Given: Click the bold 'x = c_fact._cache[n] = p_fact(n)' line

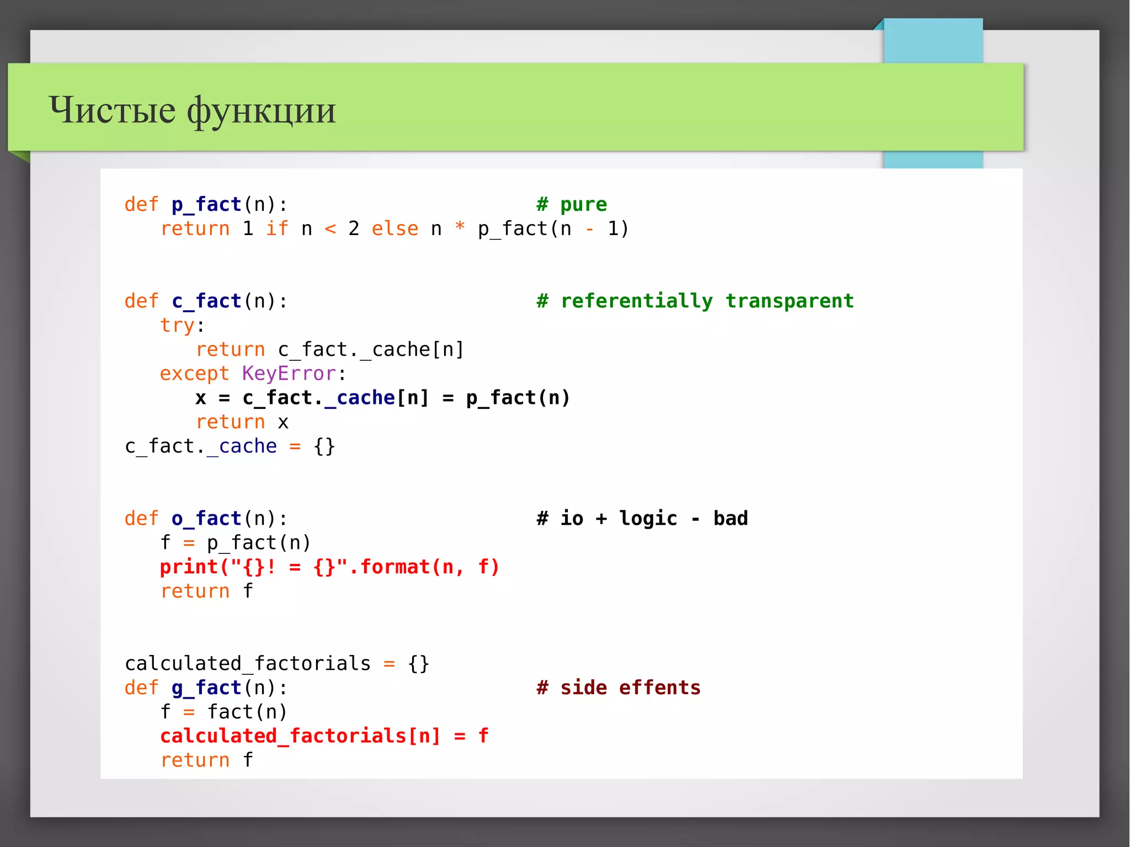Looking at the screenshot, I should pos(382,398).
